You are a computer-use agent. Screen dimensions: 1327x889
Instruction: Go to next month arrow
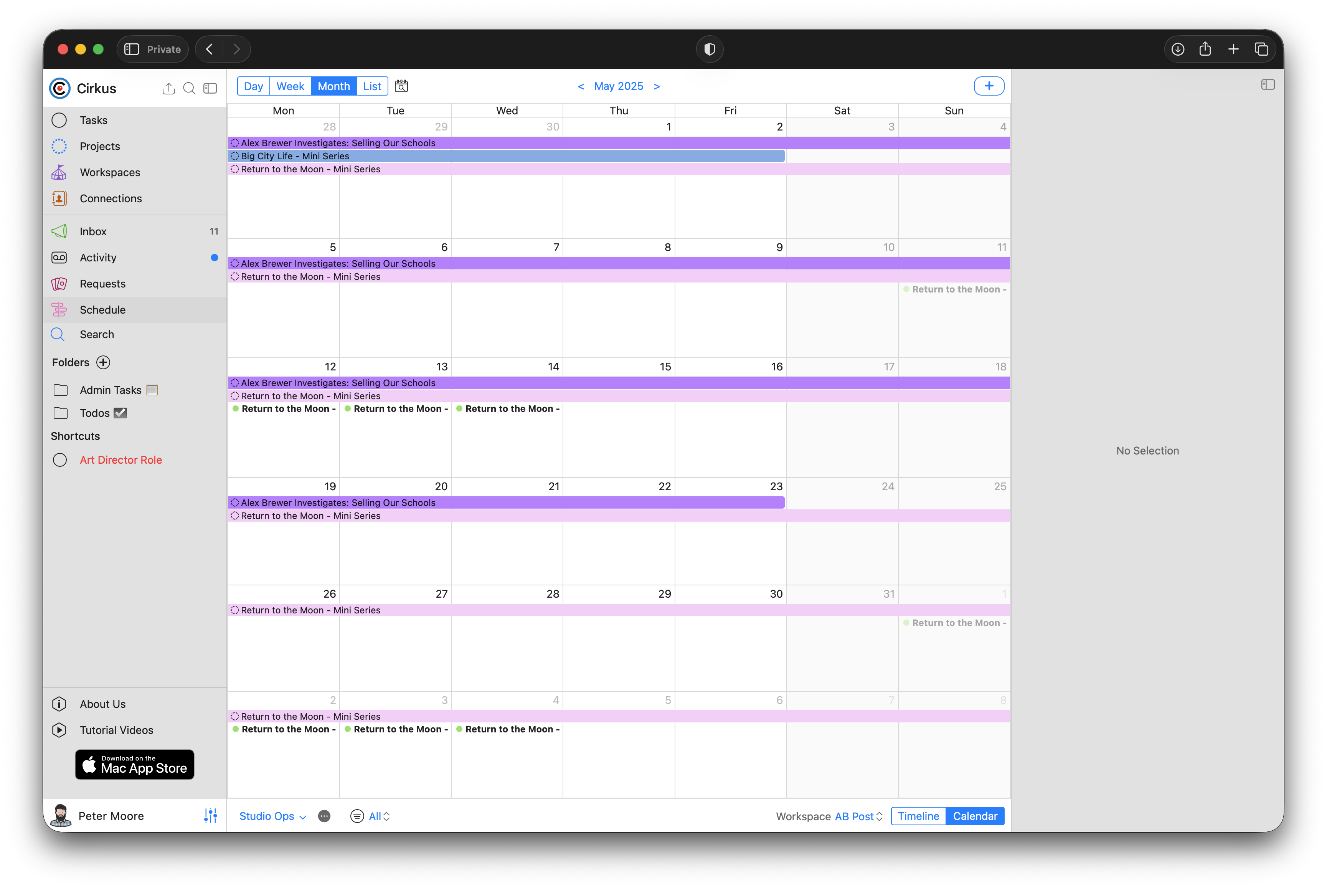point(657,86)
